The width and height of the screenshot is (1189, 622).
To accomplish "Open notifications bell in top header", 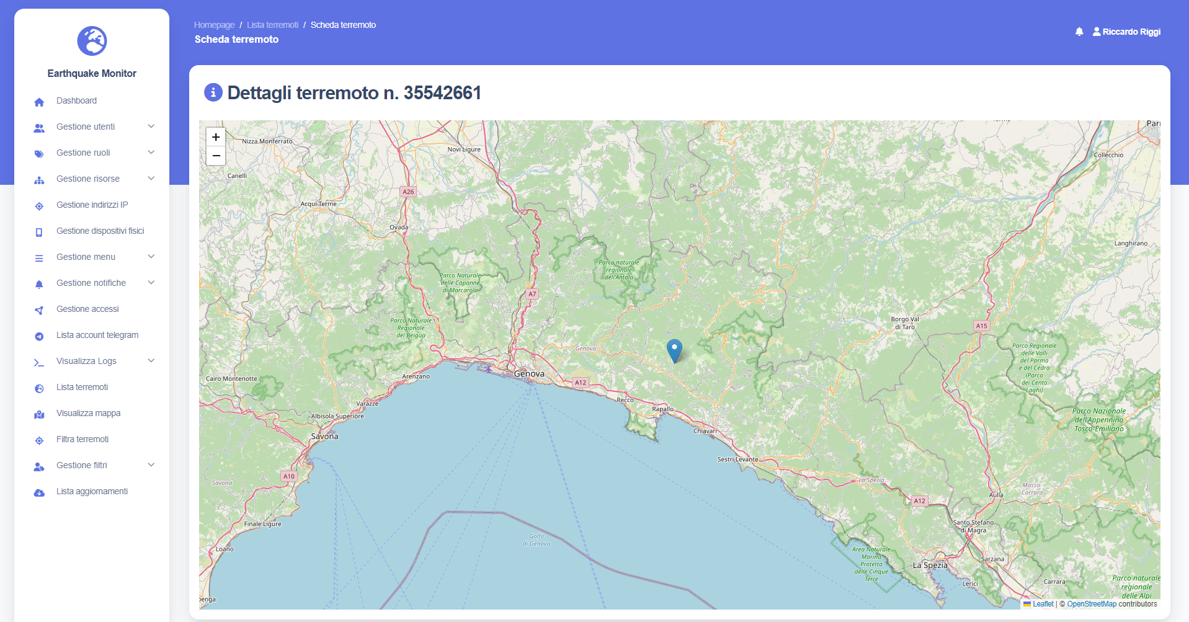I will (1079, 32).
